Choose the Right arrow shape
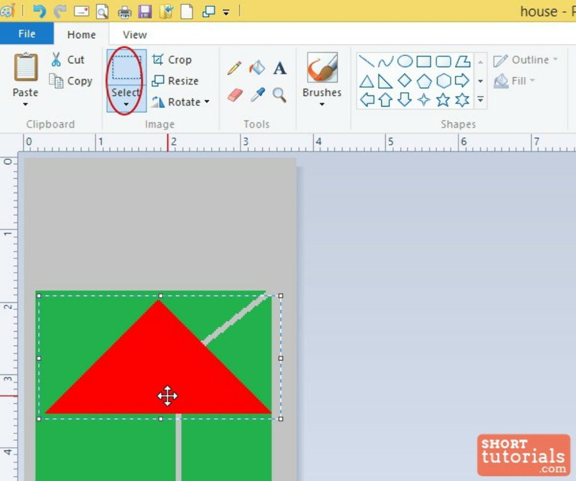Viewport: 576px width, 481px height. coord(462,80)
